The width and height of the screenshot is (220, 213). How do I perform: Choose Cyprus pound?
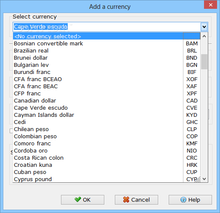click(x=106, y=179)
